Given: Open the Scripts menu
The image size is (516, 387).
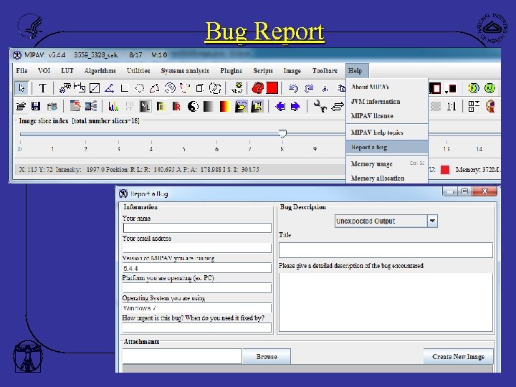Looking at the screenshot, I should click(x=263, y=71).
